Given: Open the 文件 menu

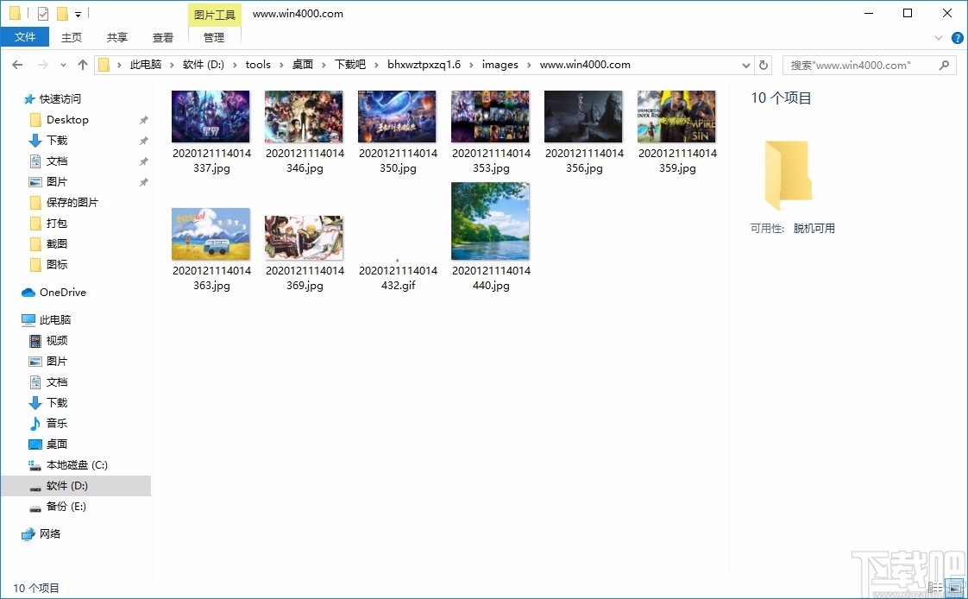Looking at the screenshot, I should pyautogui.click(x=25, y=37).
